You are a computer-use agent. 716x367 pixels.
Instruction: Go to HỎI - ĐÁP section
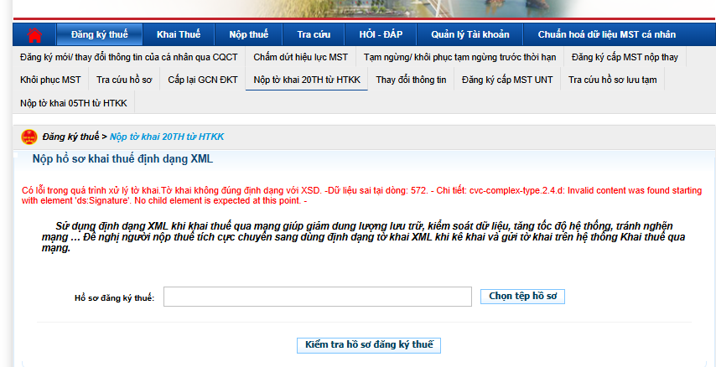(381, 35)
